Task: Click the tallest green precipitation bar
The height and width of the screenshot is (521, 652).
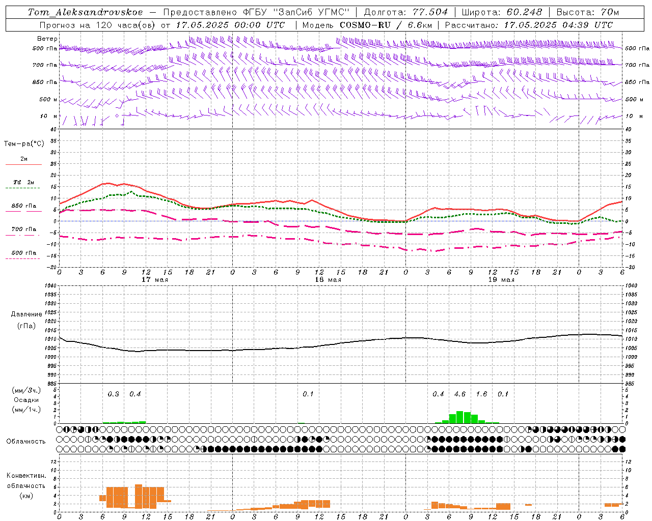Action: coord(459,417)
